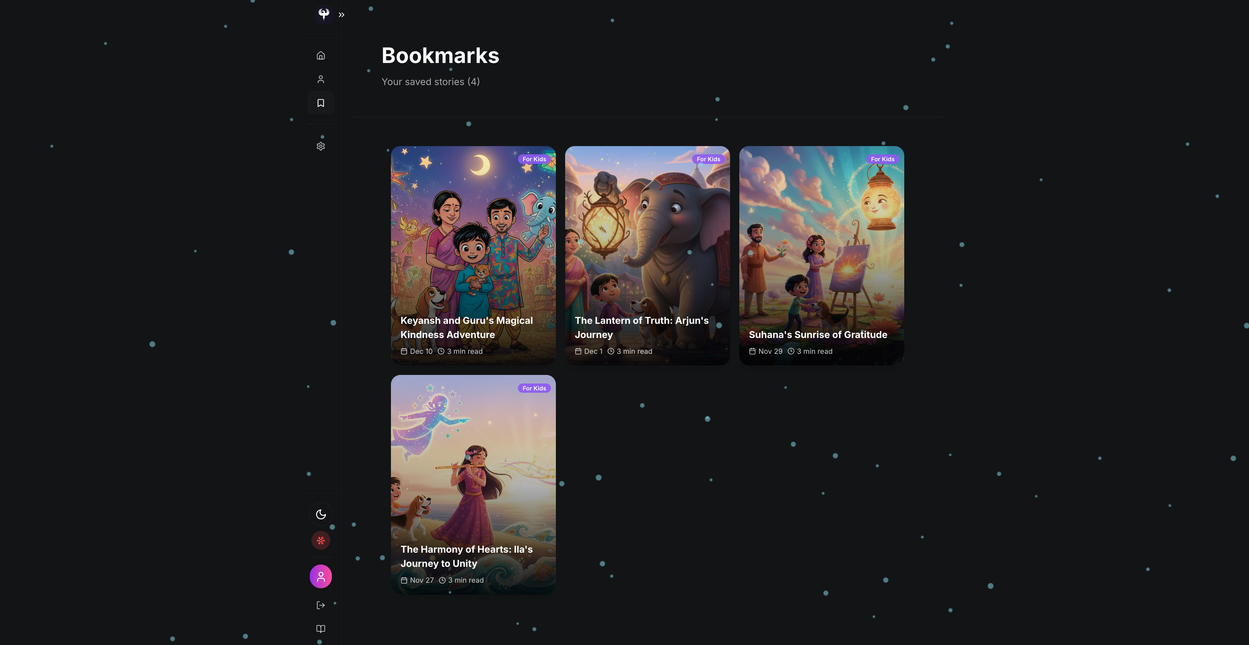Click For Kids badge on Suhana story
Screen dimensions: 1249x645
point(882,159)
